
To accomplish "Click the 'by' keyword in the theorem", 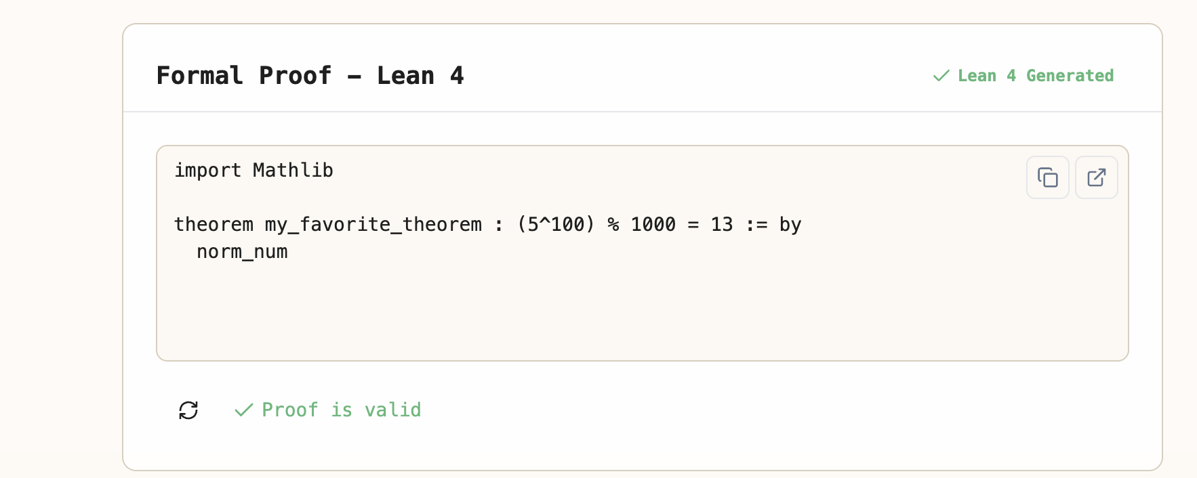I will tap(790, 225).
